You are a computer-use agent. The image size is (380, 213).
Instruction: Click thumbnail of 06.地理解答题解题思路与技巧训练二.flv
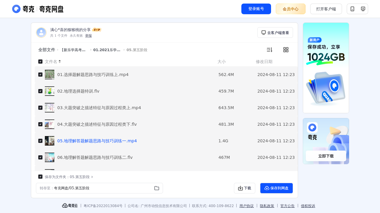[x=50, y=157]
